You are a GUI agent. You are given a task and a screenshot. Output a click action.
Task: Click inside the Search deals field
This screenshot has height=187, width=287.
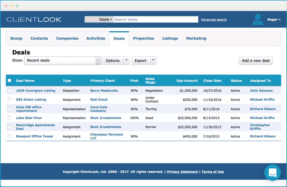[156, 19]
